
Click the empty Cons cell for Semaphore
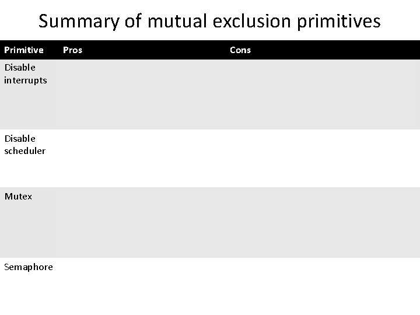click(x=321, y=286)
